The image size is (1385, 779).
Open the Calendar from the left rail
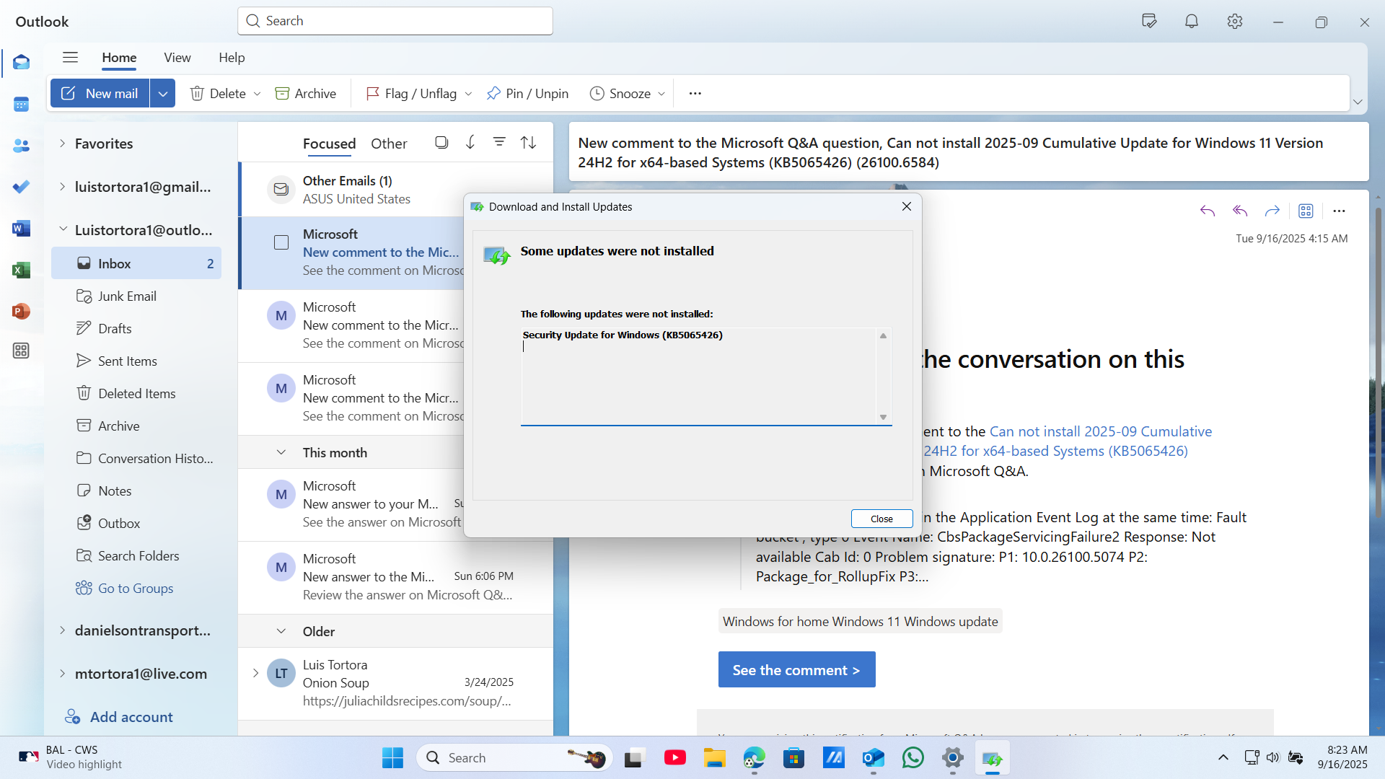click(22, 104)
